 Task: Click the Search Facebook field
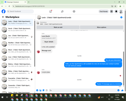(20, 11)
